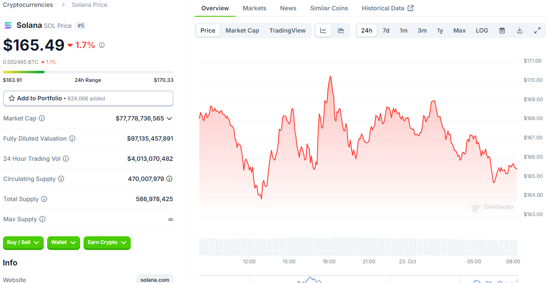Viewport: 546px width, 283px height.
Task: Click the Solana logo icon
Action: coord(8,25)
